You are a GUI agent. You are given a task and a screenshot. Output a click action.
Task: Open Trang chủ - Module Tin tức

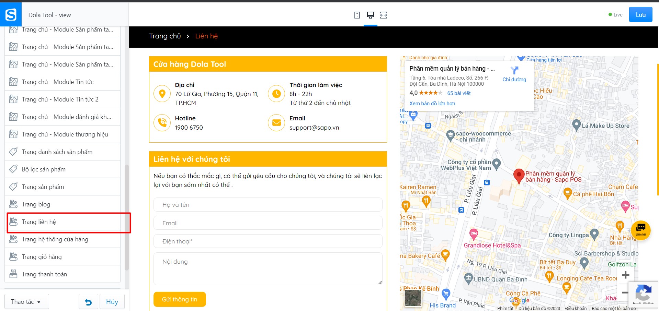click(x=63, y=82)
